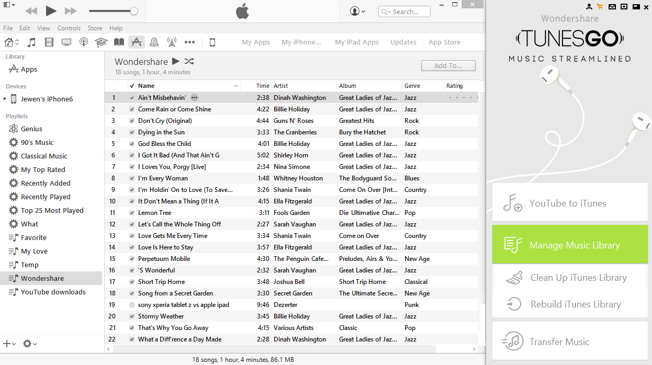Open the TunesGo shopping cart icon

pyautogui.click(x=600, y=7)
